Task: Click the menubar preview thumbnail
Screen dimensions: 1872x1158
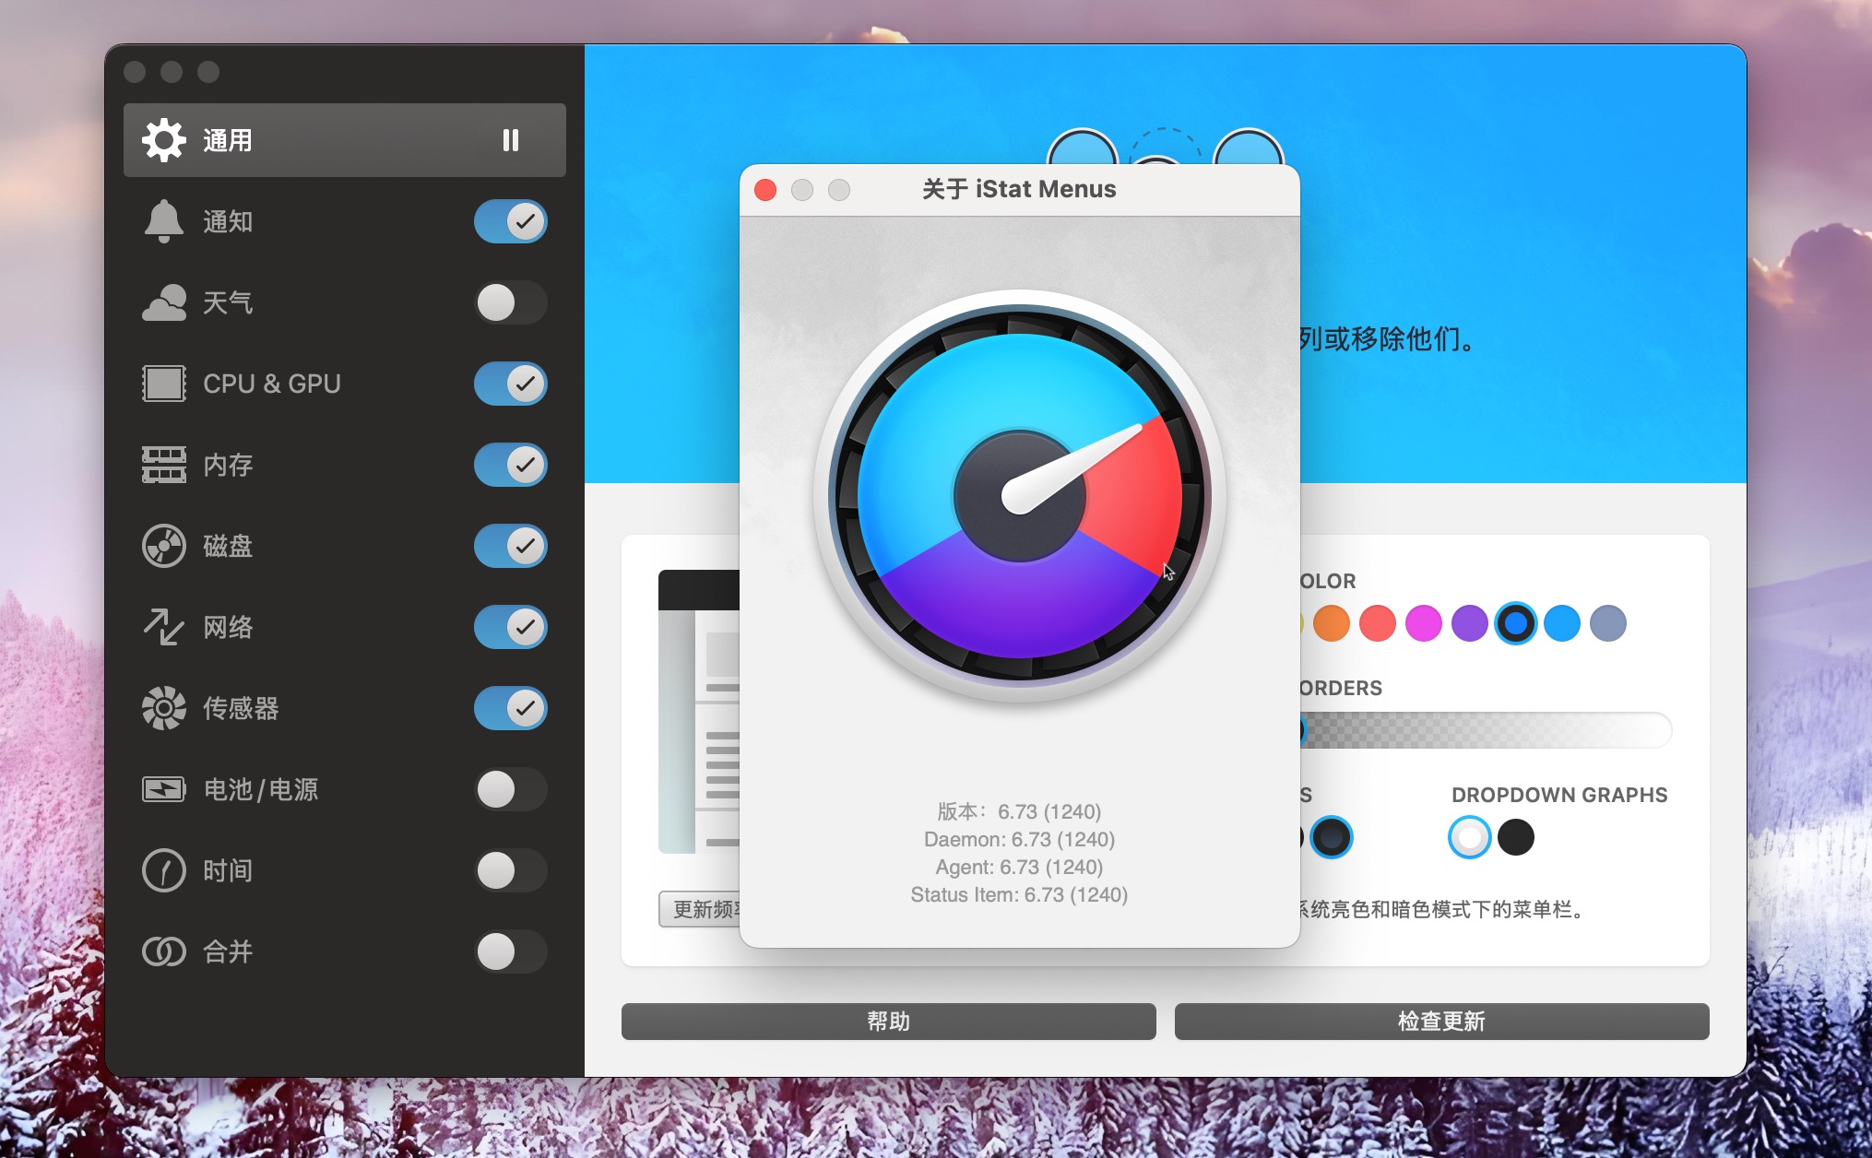Action: [x=699, y=712]
